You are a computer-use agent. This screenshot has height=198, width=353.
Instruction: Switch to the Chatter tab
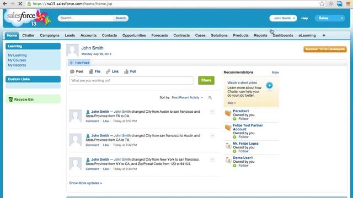pos(28,35)
